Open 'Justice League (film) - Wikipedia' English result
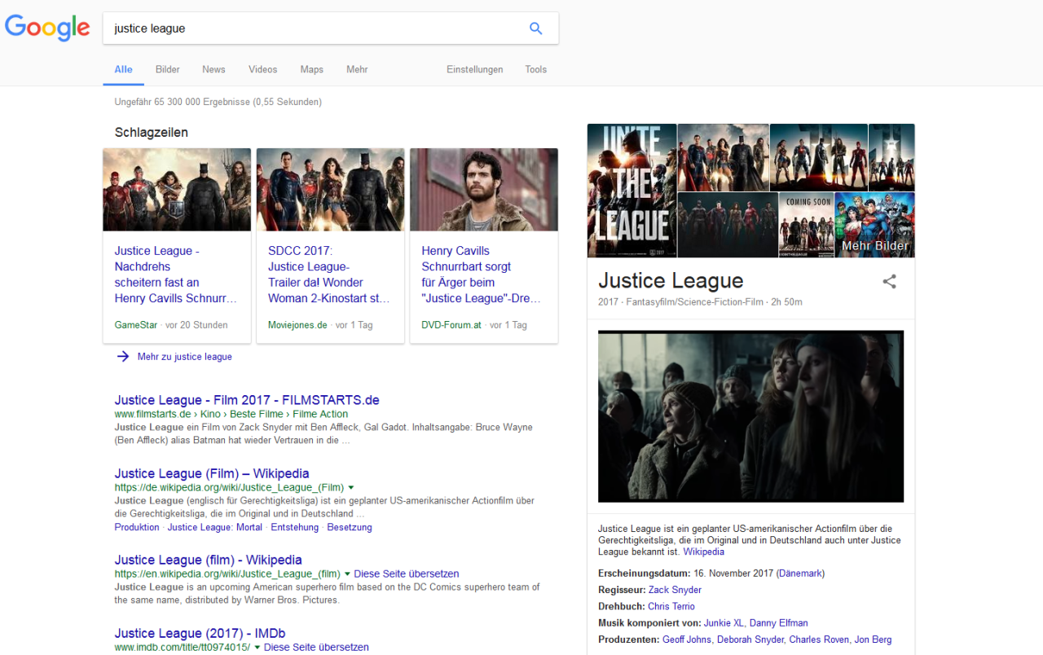The image size is (1043, 655). click(x=209, y=560)
